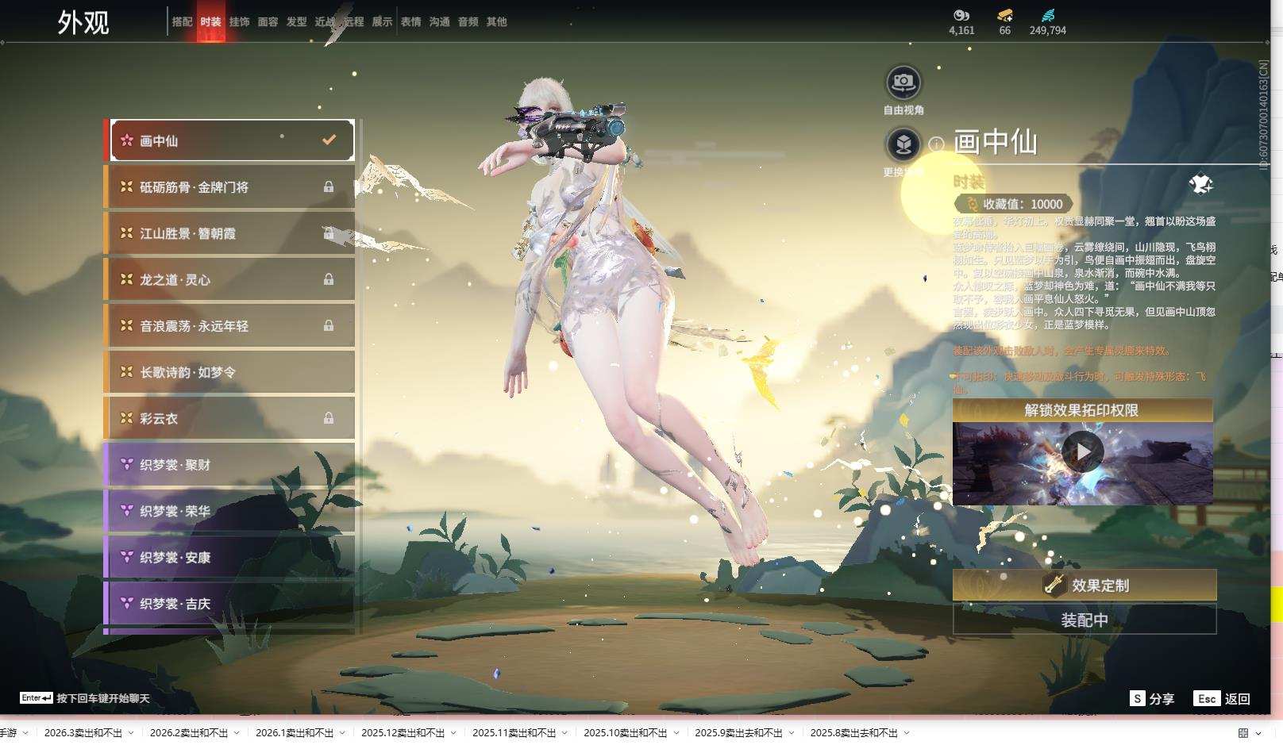Click the star icon on the 画中仙 row
Viewport: 1283px width, 745px height.
[x=126, y=140]
